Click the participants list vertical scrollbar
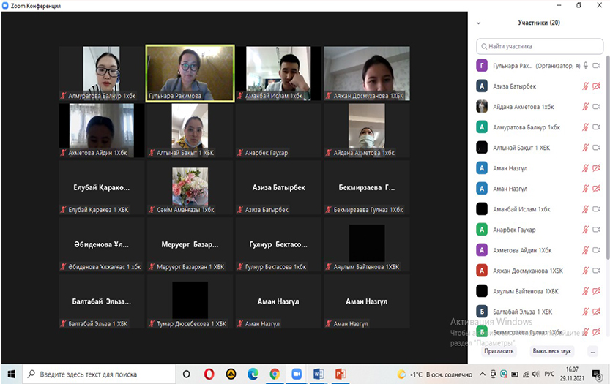The image size is (610, 384). coord(606,146)
